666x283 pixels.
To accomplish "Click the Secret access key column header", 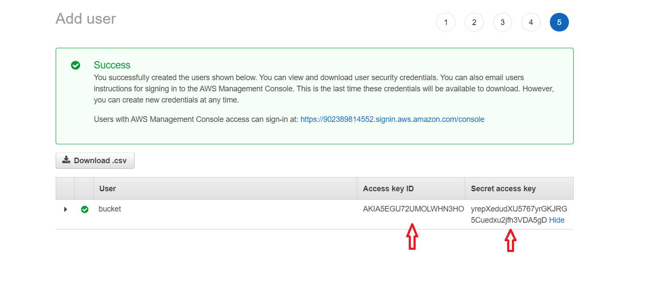I will point(503,189).
